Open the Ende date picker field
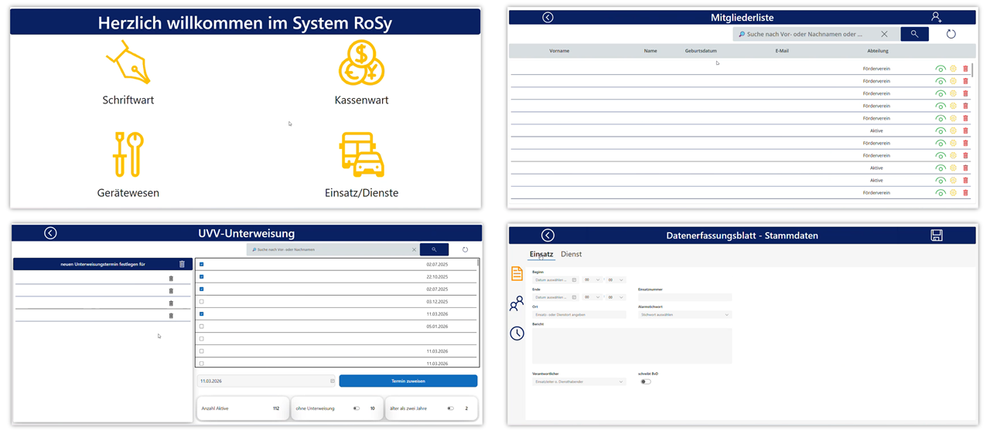Screen dimensions: 990x430 pyautogui.click(x=555, y=297)
